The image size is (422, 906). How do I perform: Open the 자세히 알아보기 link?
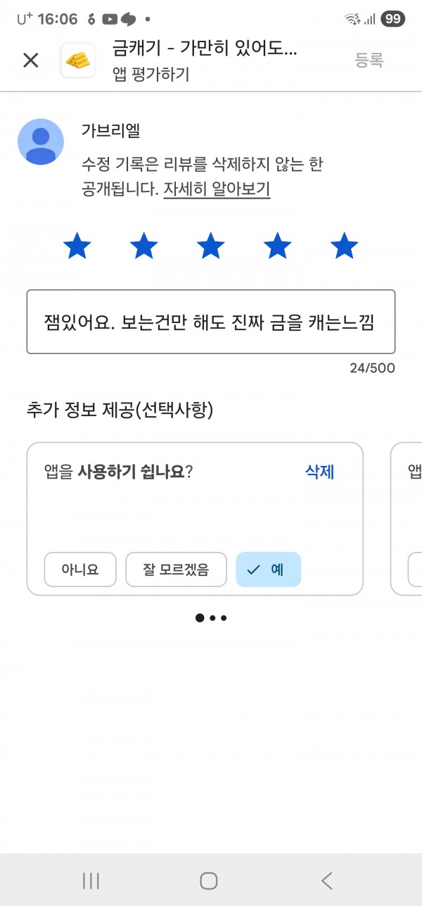pyautogui.click(x=217, y=189)
